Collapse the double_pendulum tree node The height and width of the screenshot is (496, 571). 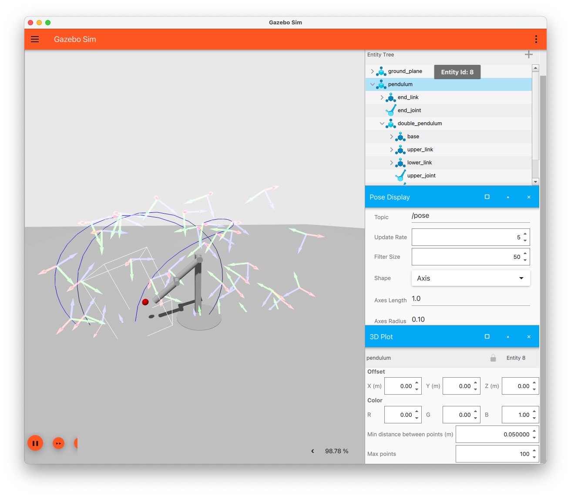[x=382, y=124]
